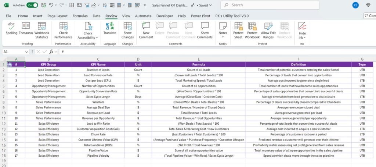This screenshot has width=376, height=167.
Task: Click 'Average revenue per closed deal' cell
Action: pyautogui.click(x=298, y=107)
